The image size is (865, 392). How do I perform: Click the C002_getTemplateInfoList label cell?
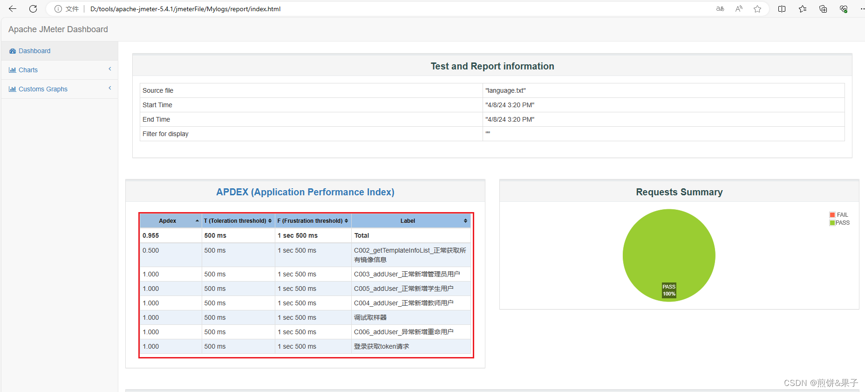(x=410, y=255)
